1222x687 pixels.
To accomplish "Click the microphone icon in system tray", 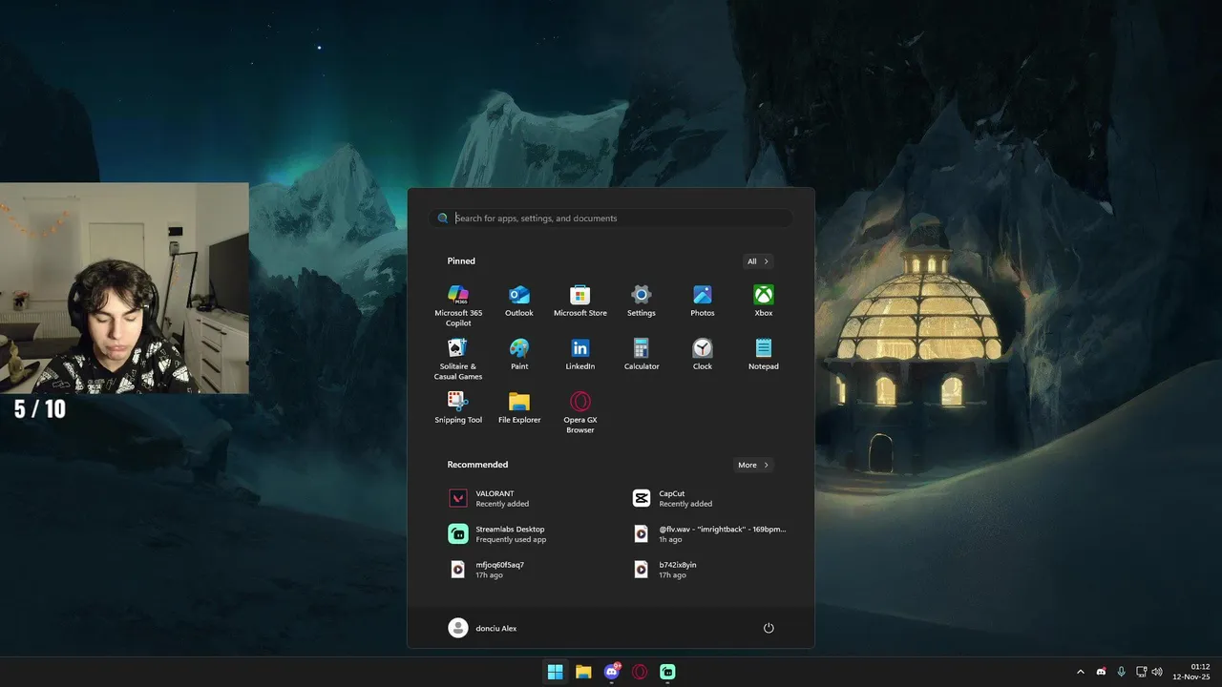I will [1122, 672].
